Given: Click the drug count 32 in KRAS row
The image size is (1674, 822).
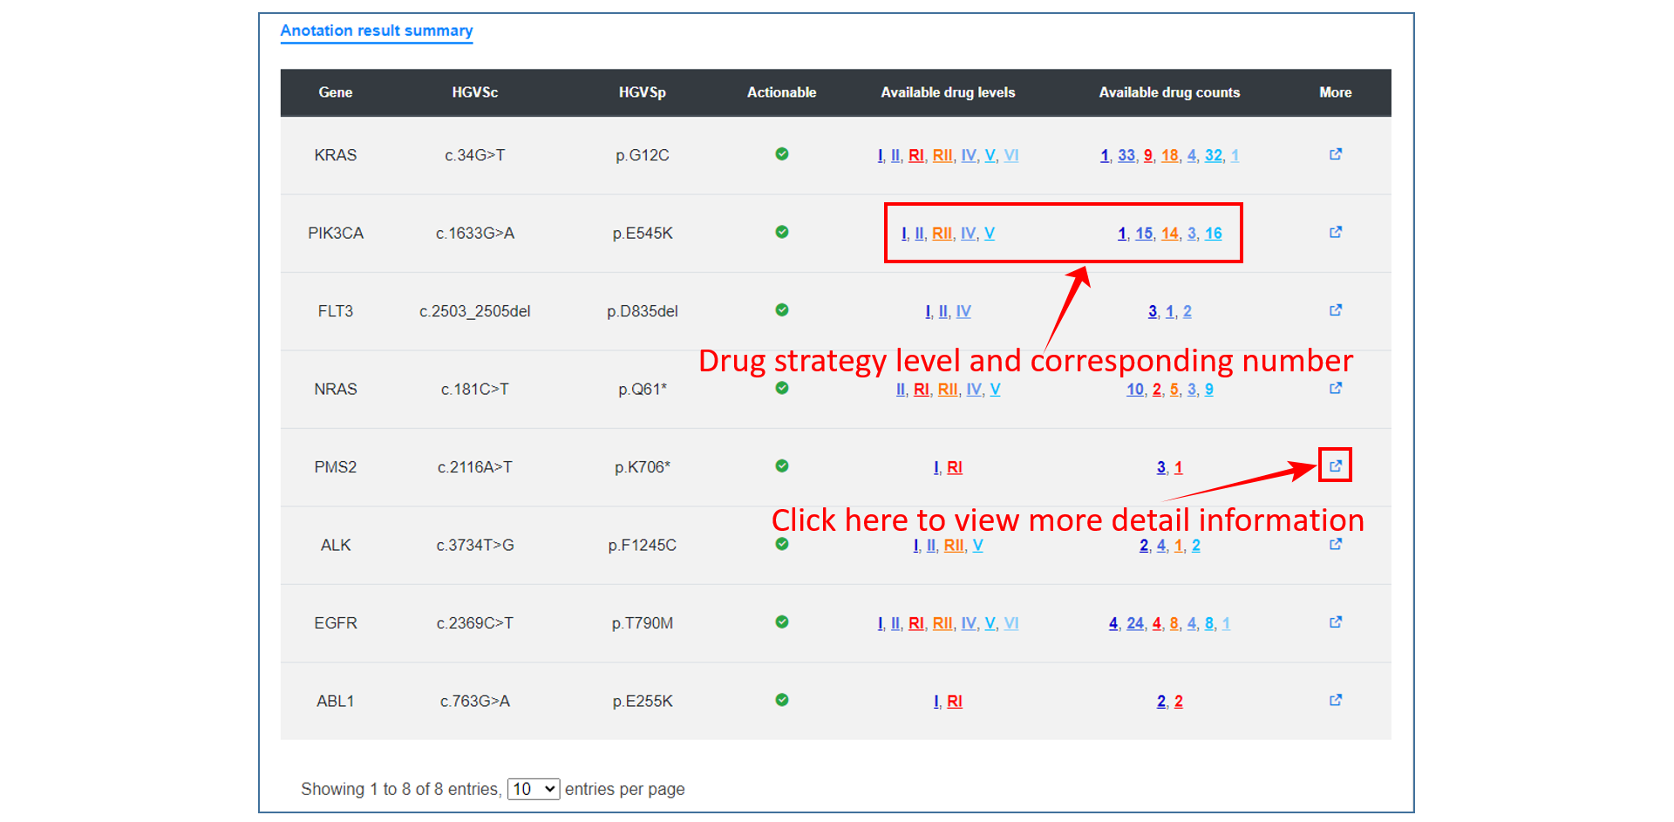Looking at the screenshot, I should pos(1214,155).
